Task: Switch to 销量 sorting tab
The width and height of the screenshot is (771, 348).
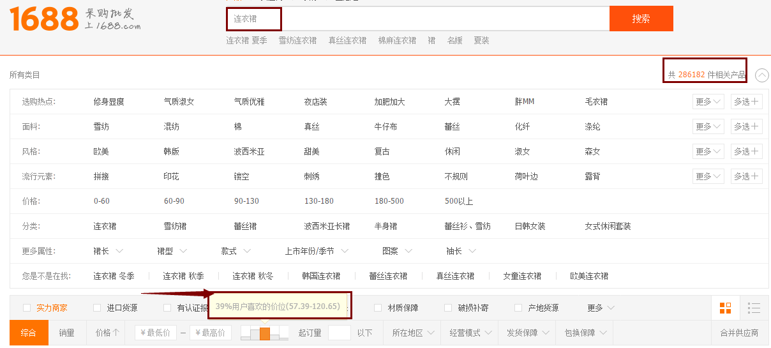Action: tap(67, 333)
